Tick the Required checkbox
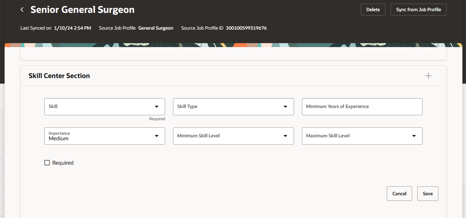The image size is (466, 218). tap(47, 163)
